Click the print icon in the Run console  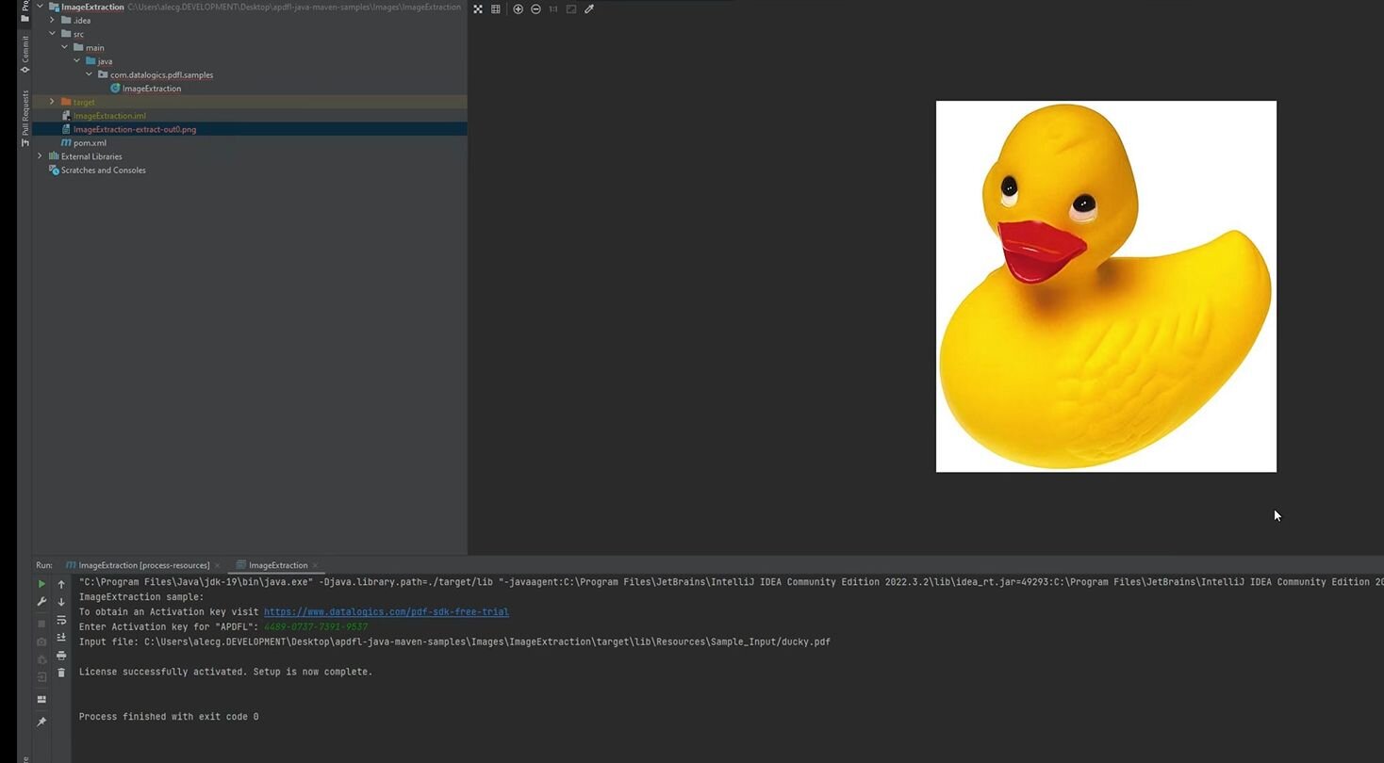[61, 656]
